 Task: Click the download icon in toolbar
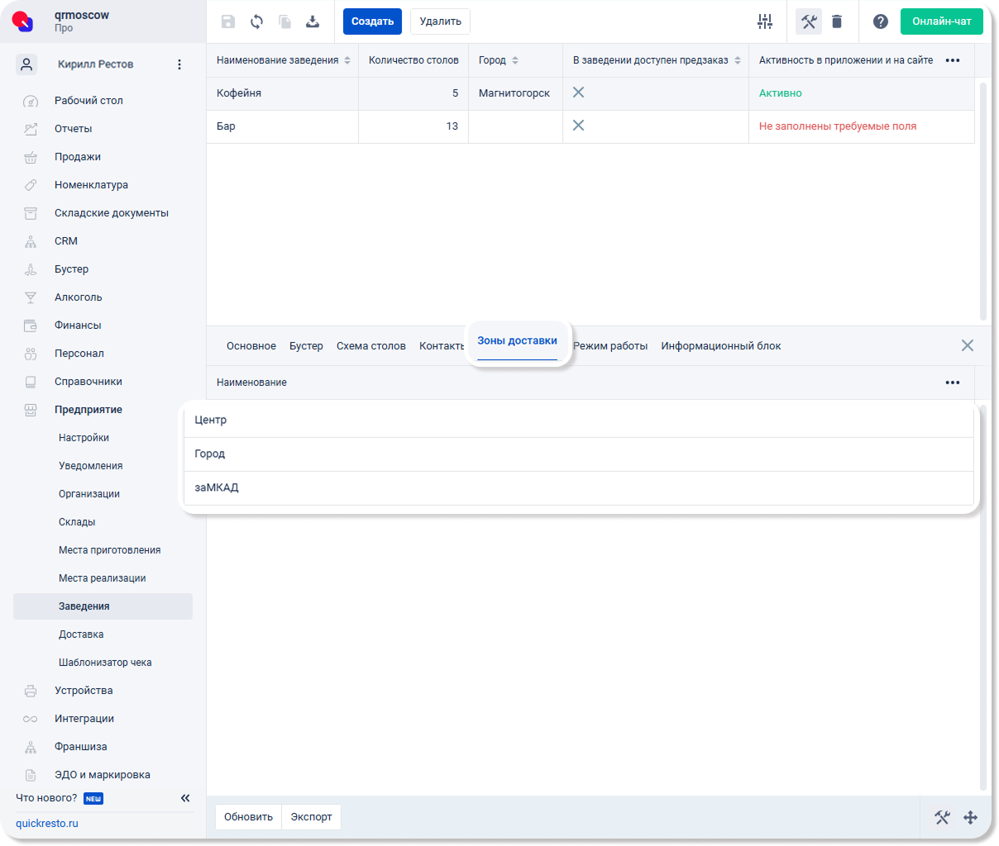pos(313,21)
